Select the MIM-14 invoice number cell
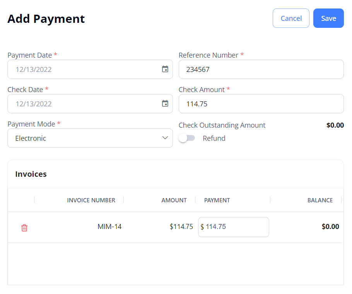 click(x=109, y=227)
